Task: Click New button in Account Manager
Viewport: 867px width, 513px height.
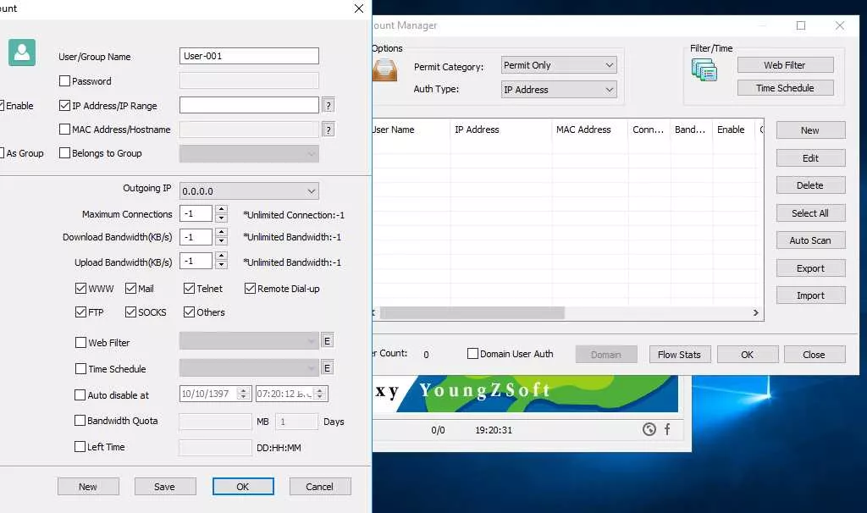Action: click(810, 130)
